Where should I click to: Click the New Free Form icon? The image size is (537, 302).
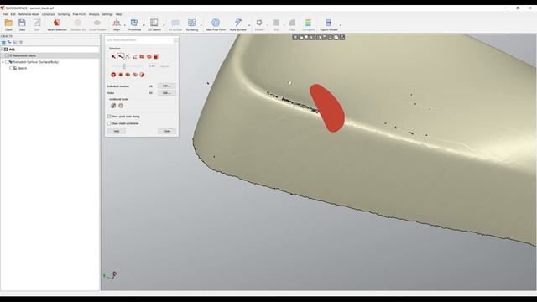pos(216,23)
